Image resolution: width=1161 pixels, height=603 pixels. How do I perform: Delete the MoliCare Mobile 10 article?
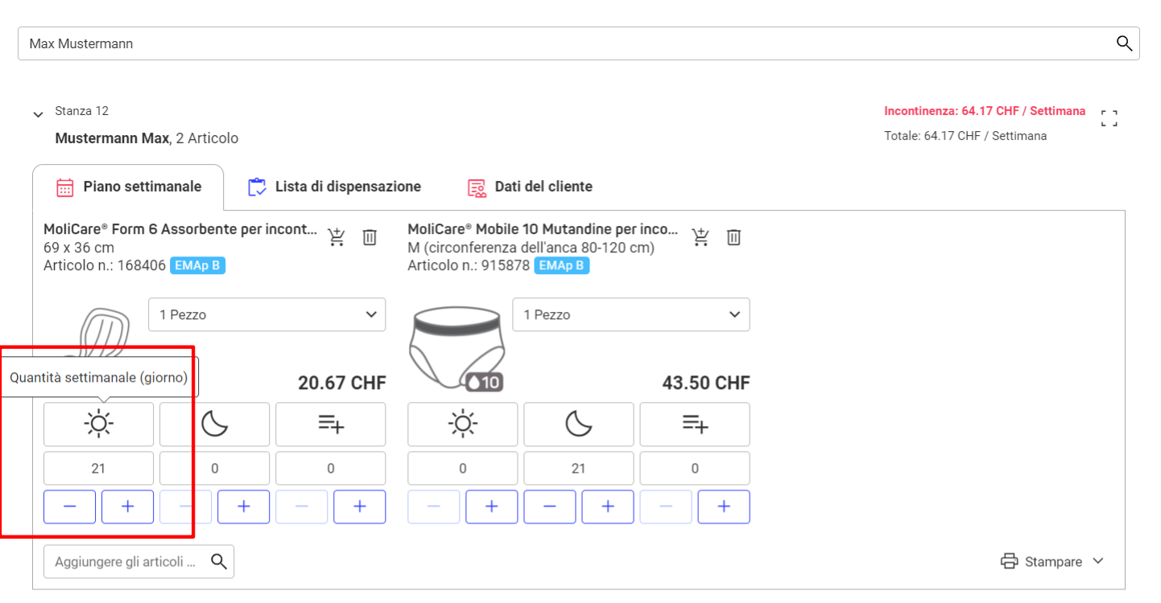733,237
